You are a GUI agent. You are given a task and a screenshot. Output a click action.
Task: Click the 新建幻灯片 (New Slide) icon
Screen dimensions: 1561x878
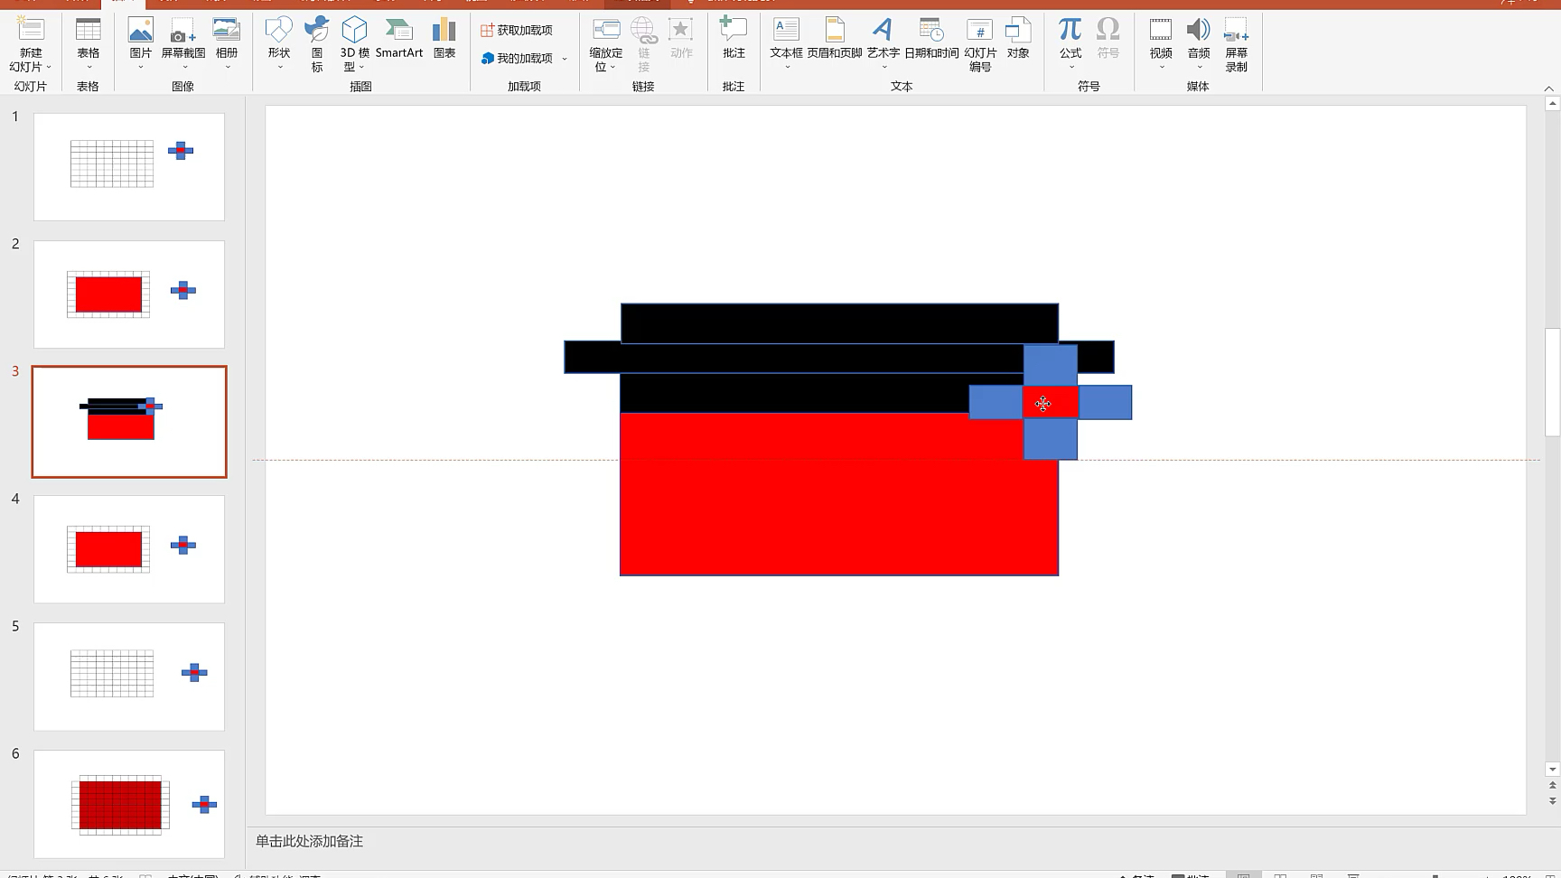click(x=31, y=29)
